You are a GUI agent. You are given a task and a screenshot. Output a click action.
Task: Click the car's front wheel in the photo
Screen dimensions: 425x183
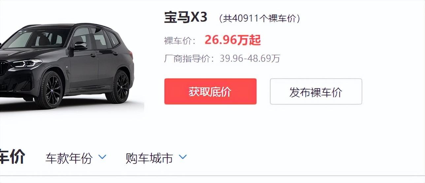pos(49,90)
